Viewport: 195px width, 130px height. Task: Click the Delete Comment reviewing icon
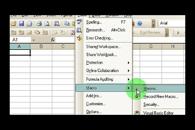tap(45, 32)
